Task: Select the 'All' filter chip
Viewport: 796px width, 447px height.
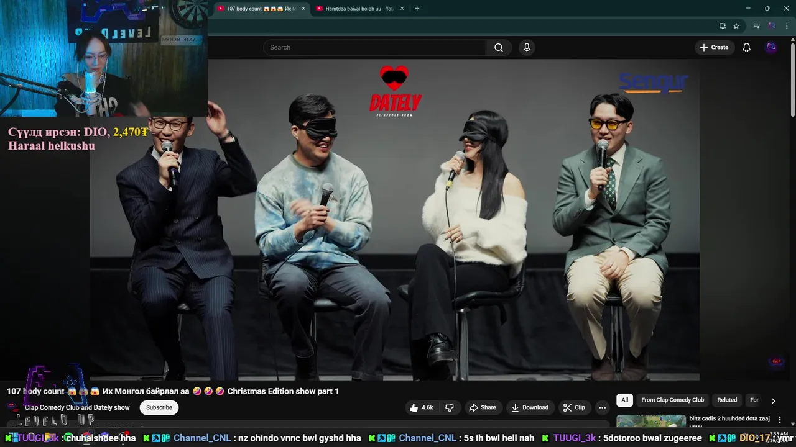Action: tap(625, 400)
